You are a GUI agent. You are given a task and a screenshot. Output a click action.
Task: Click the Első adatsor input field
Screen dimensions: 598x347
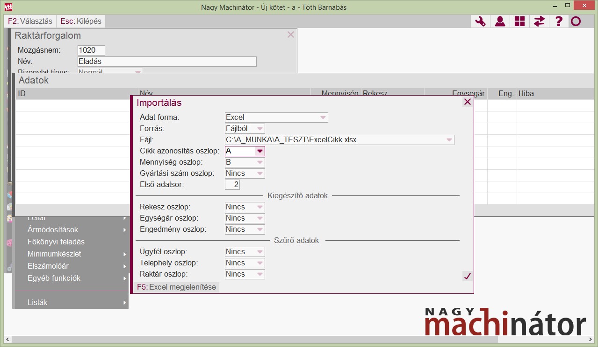coord(232,185)
